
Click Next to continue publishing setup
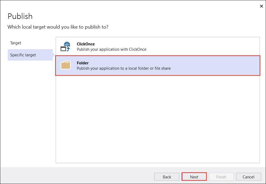pos(194,177)
